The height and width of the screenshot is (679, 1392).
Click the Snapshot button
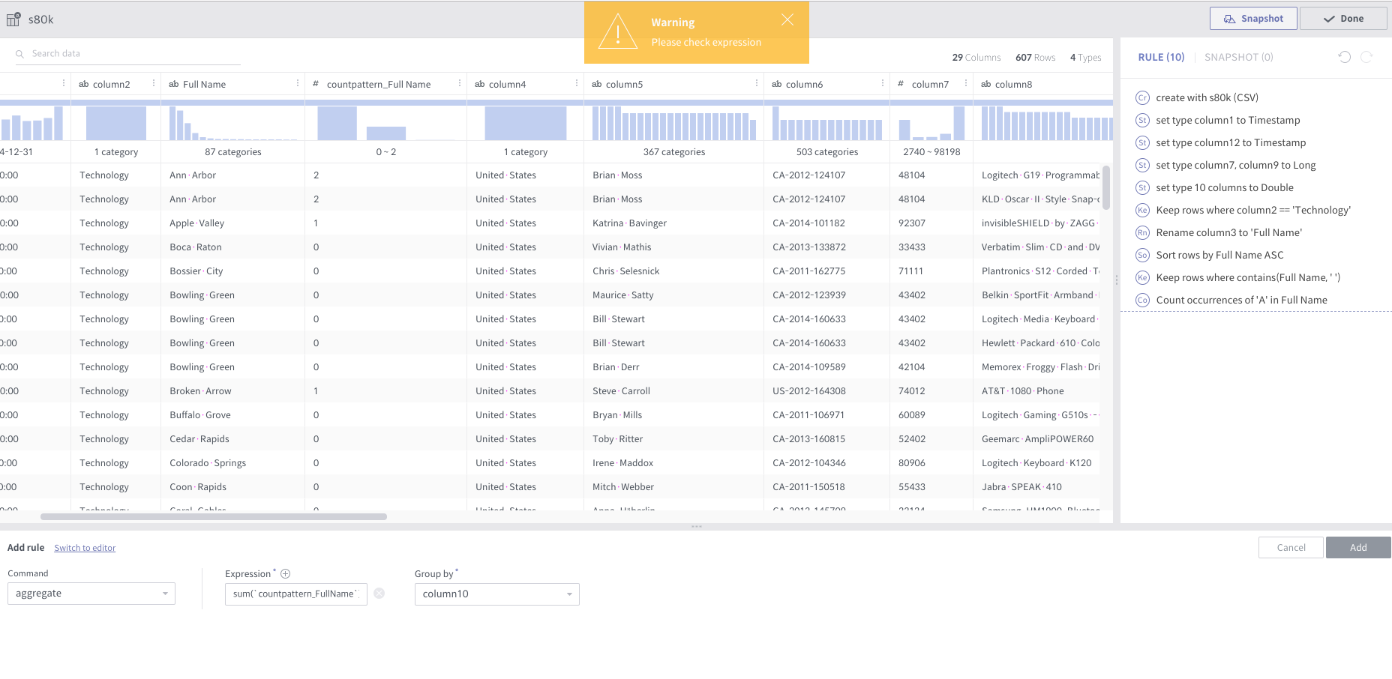click(1253, 19)
